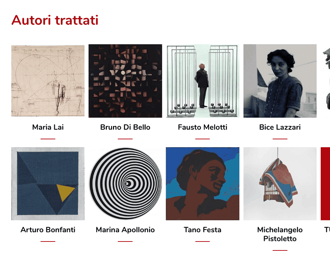Follow the Fausto Melotti text link
Viewport: 330px width, 258px height.
point(203,127)
